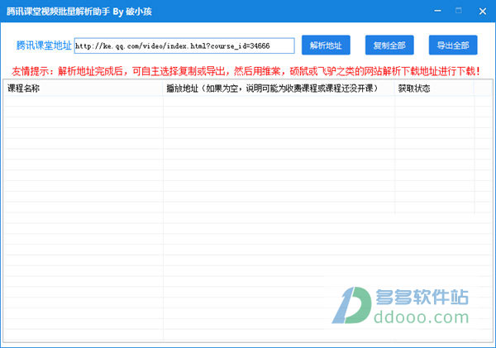This screenshot has width=496, height=348.
Task: Click the 导出全部 button
Action: tap(453, 45)
